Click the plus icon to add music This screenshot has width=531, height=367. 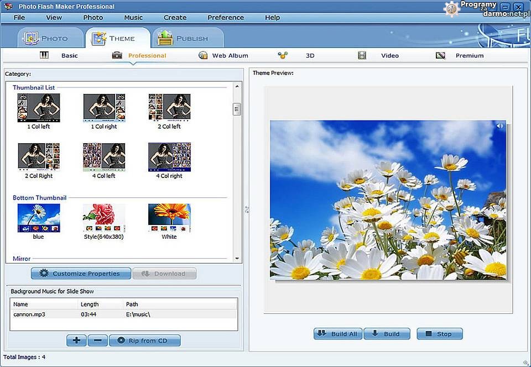click(76, 340)
